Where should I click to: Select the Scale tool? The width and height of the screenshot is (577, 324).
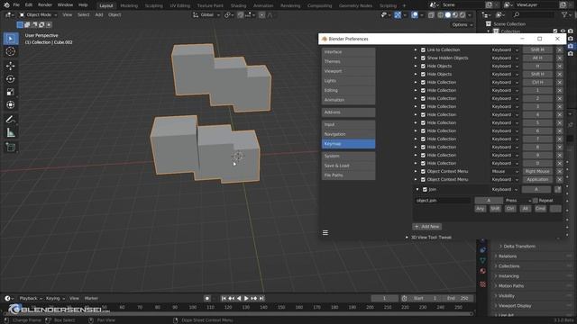[11, 92]
